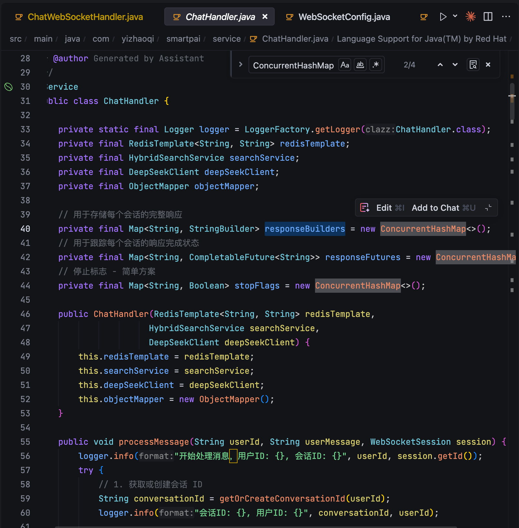Viewport: 519px width, 528px height.
Task: Click into the ConcurrentHashMap search field
Action: tap(293, 66)
